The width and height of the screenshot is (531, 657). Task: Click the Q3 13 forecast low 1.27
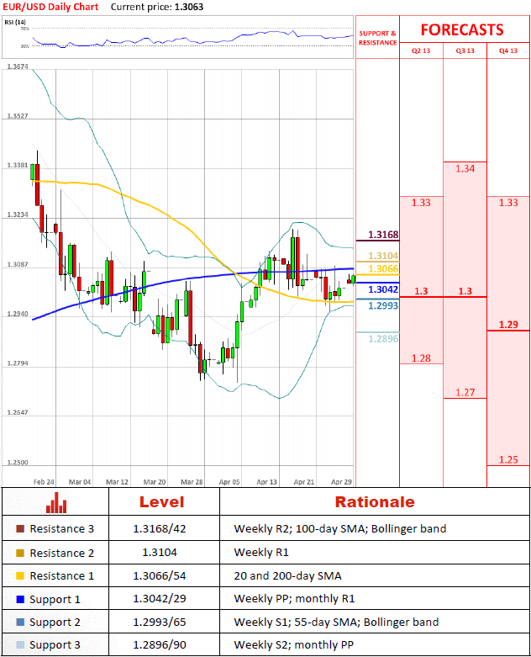coord(465,393)
